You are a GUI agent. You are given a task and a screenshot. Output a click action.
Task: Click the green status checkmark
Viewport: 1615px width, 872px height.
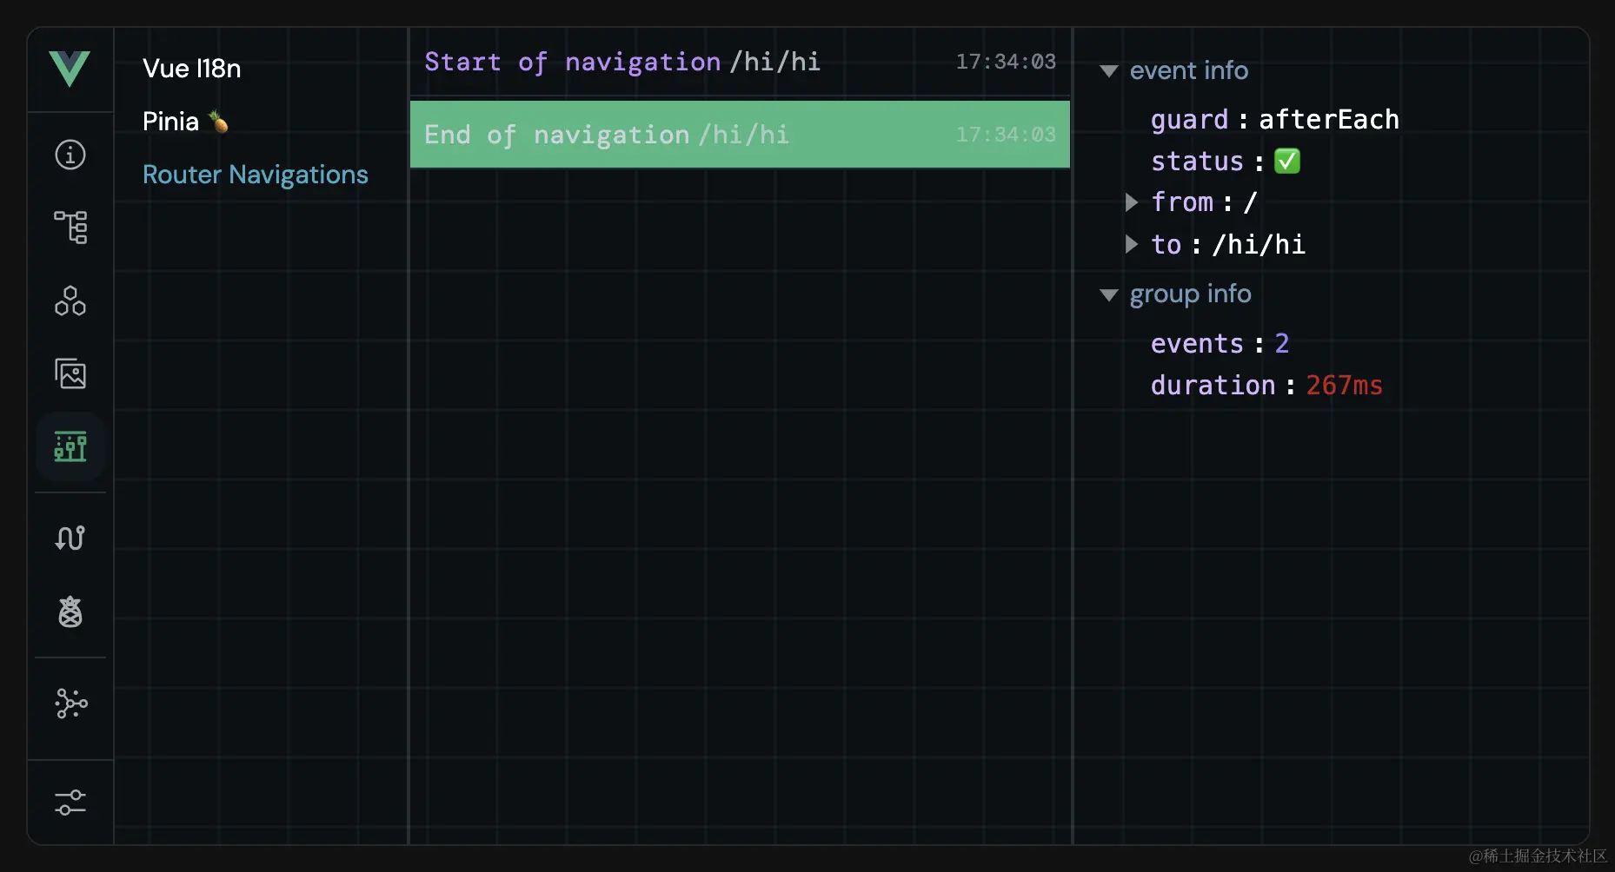[1289, 161]
